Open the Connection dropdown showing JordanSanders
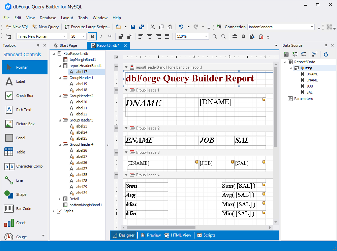 pyautogui.click(x=313, y=27)
